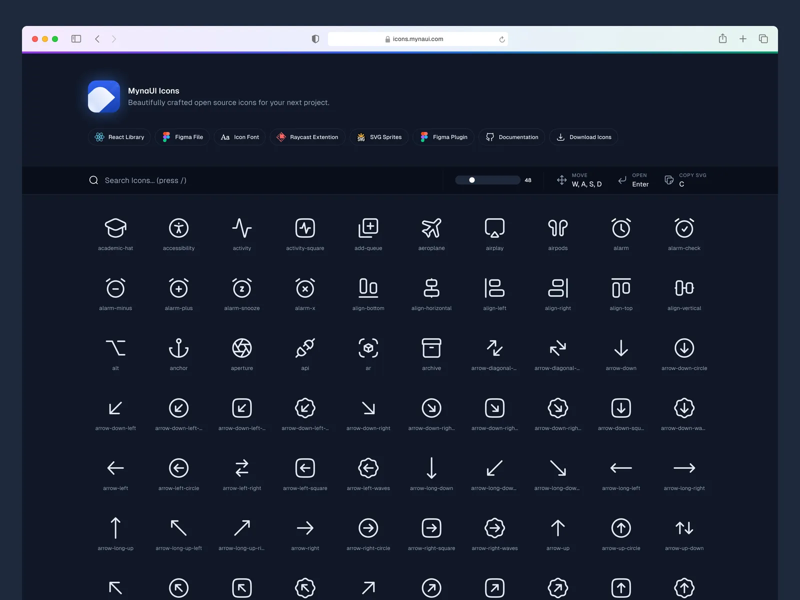Click the api plug icon
The width and height of the screenshot is (800, 600).
tap(305, 348)
